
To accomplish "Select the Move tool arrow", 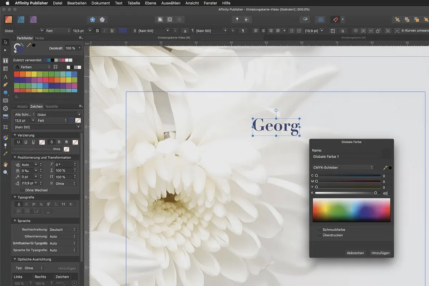I will (5, 42).
